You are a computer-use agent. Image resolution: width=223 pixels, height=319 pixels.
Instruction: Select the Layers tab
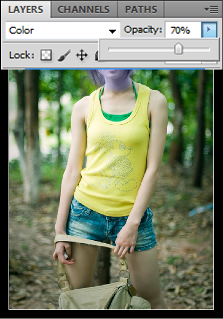(x=26, y=10)
